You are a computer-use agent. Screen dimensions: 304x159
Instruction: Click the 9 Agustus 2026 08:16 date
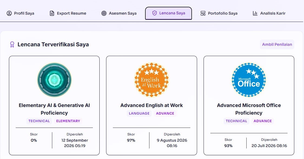coord(172,143)
